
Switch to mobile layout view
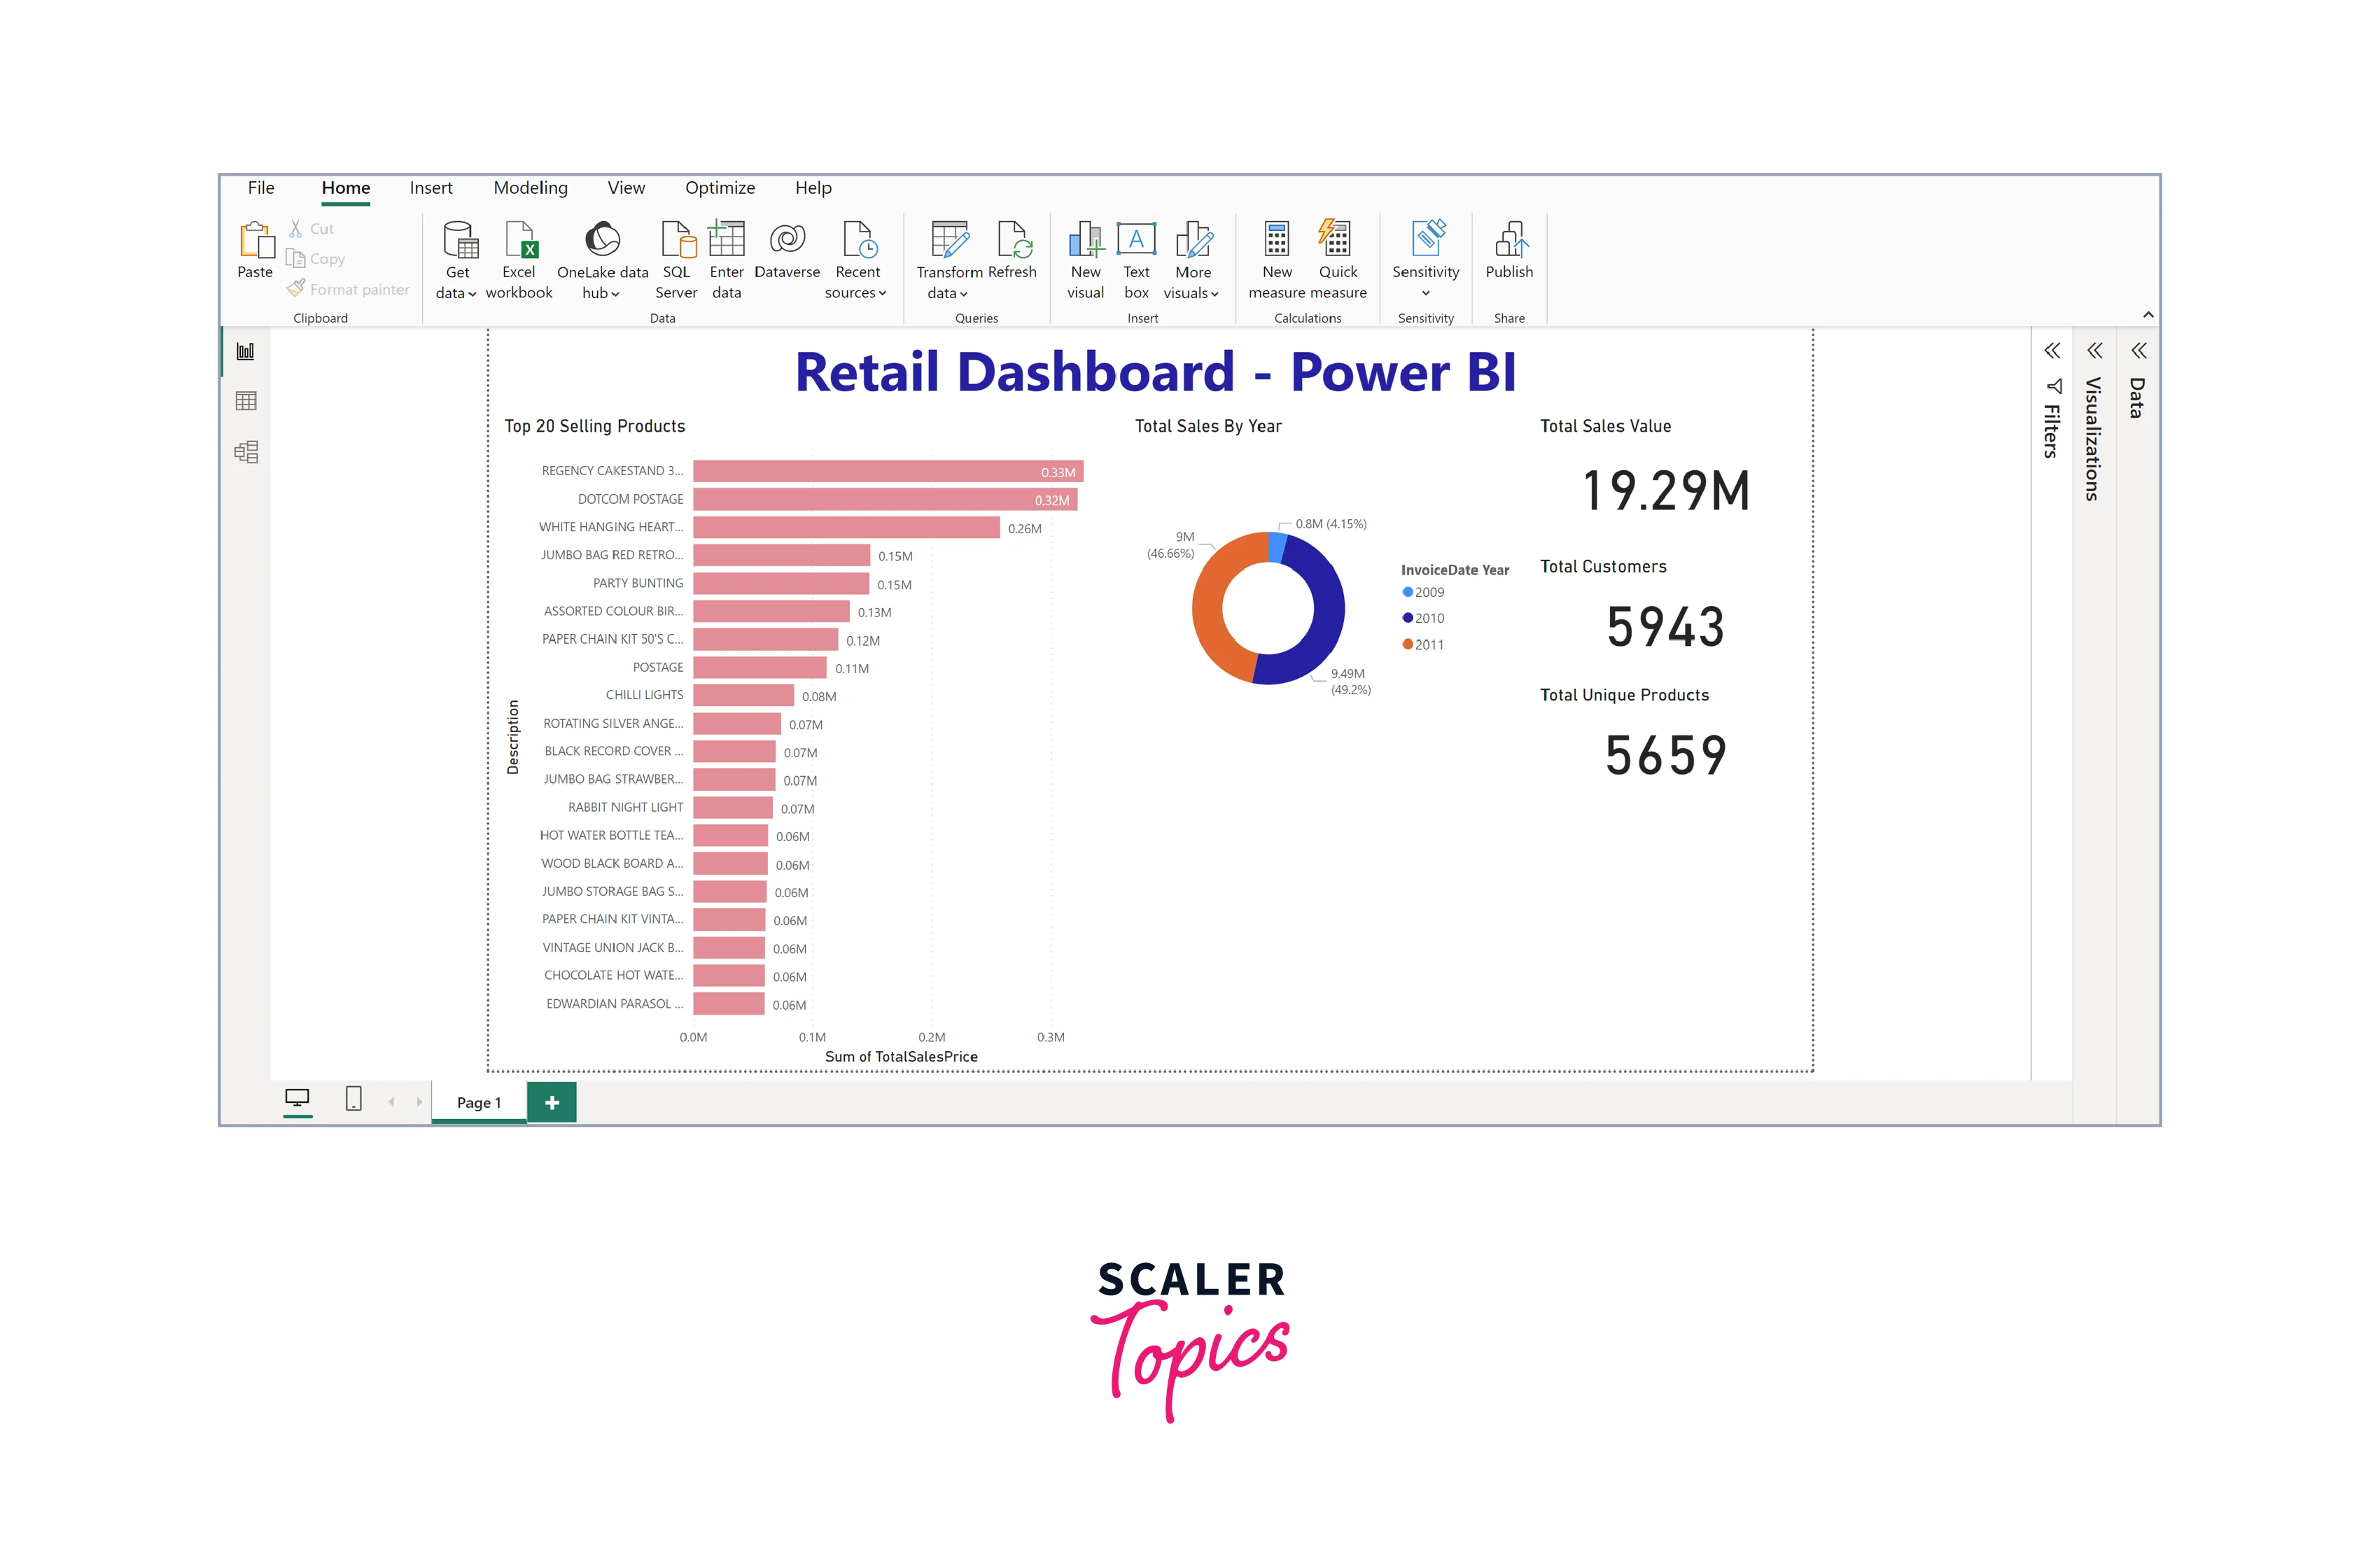click(353, 1099)
